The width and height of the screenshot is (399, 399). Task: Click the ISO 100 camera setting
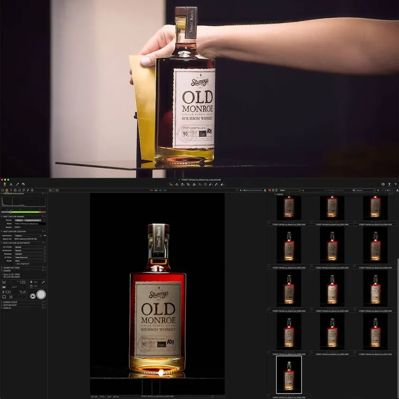[7, 292]
